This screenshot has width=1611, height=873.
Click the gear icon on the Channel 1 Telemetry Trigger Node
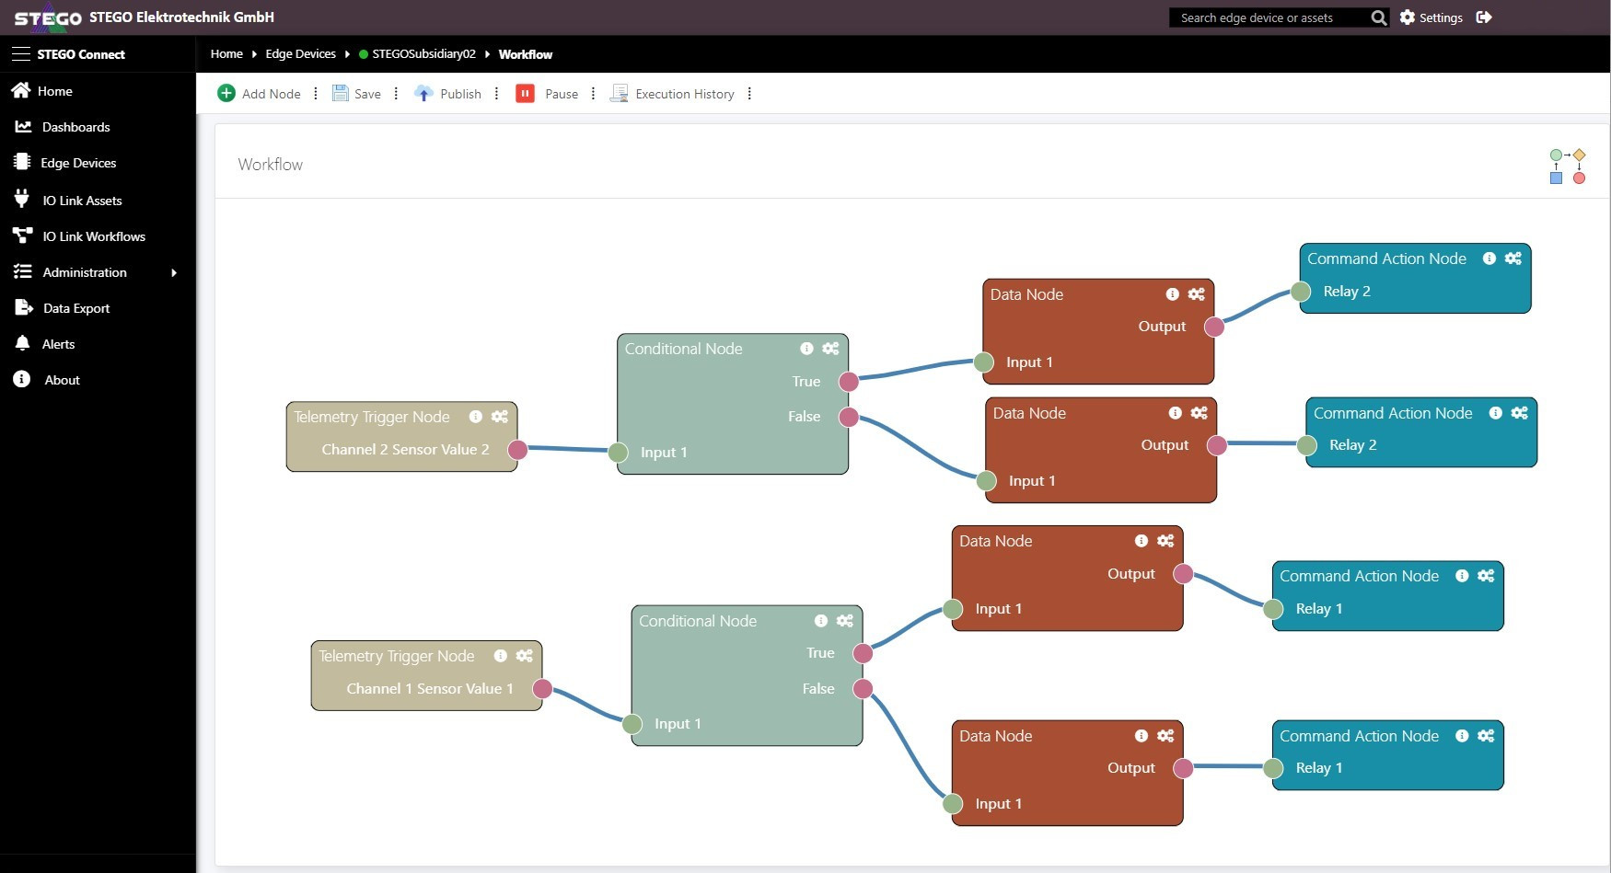pyautogui.click(x=525, y=656)
